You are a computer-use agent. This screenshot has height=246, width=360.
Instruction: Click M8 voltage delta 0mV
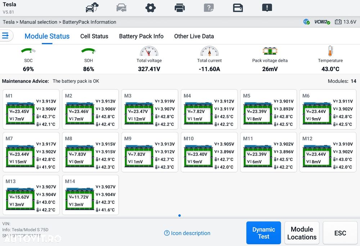[76, 162]
